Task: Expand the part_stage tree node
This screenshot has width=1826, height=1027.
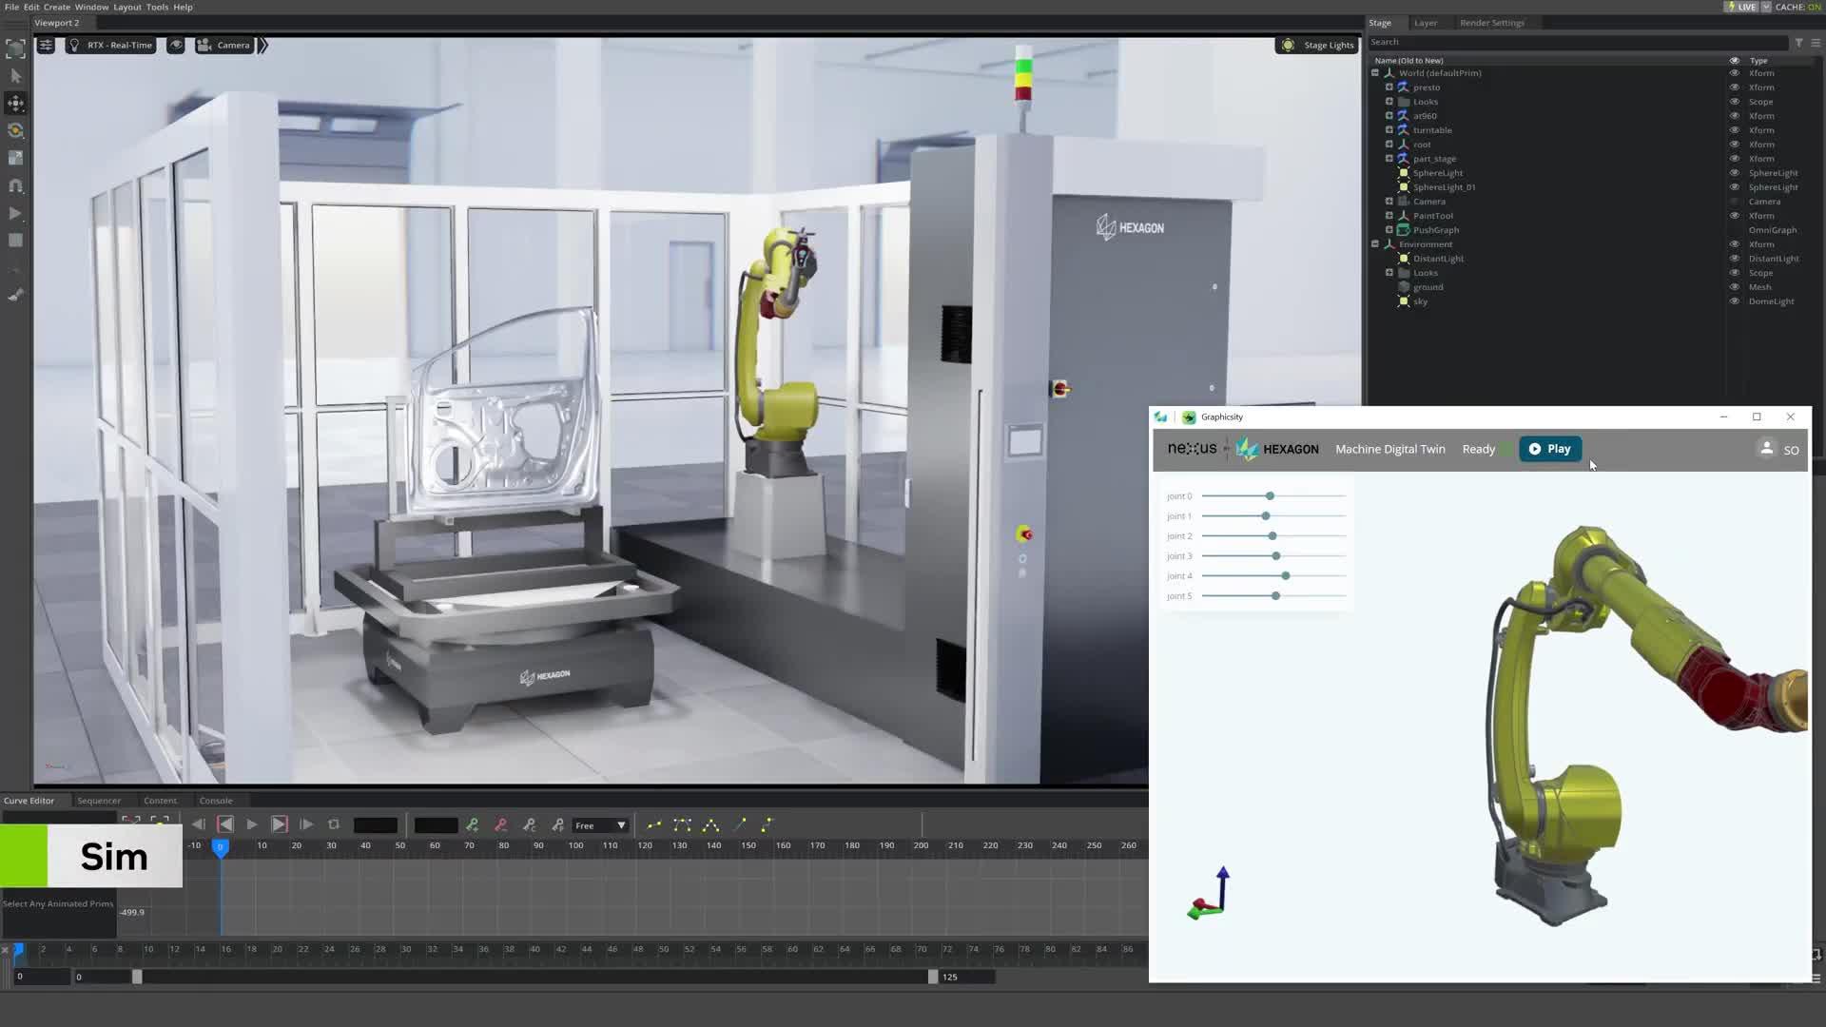Action: 1389,159
